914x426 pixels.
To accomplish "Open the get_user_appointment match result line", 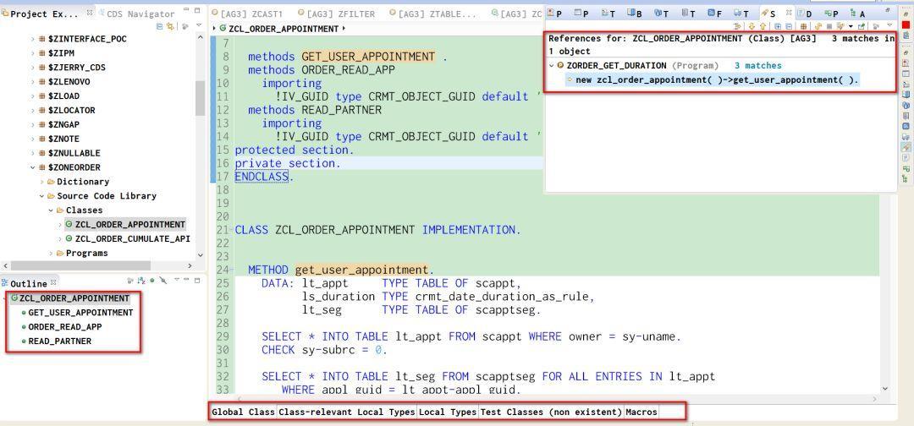I will pyautogui.click(x=717, y=79).
